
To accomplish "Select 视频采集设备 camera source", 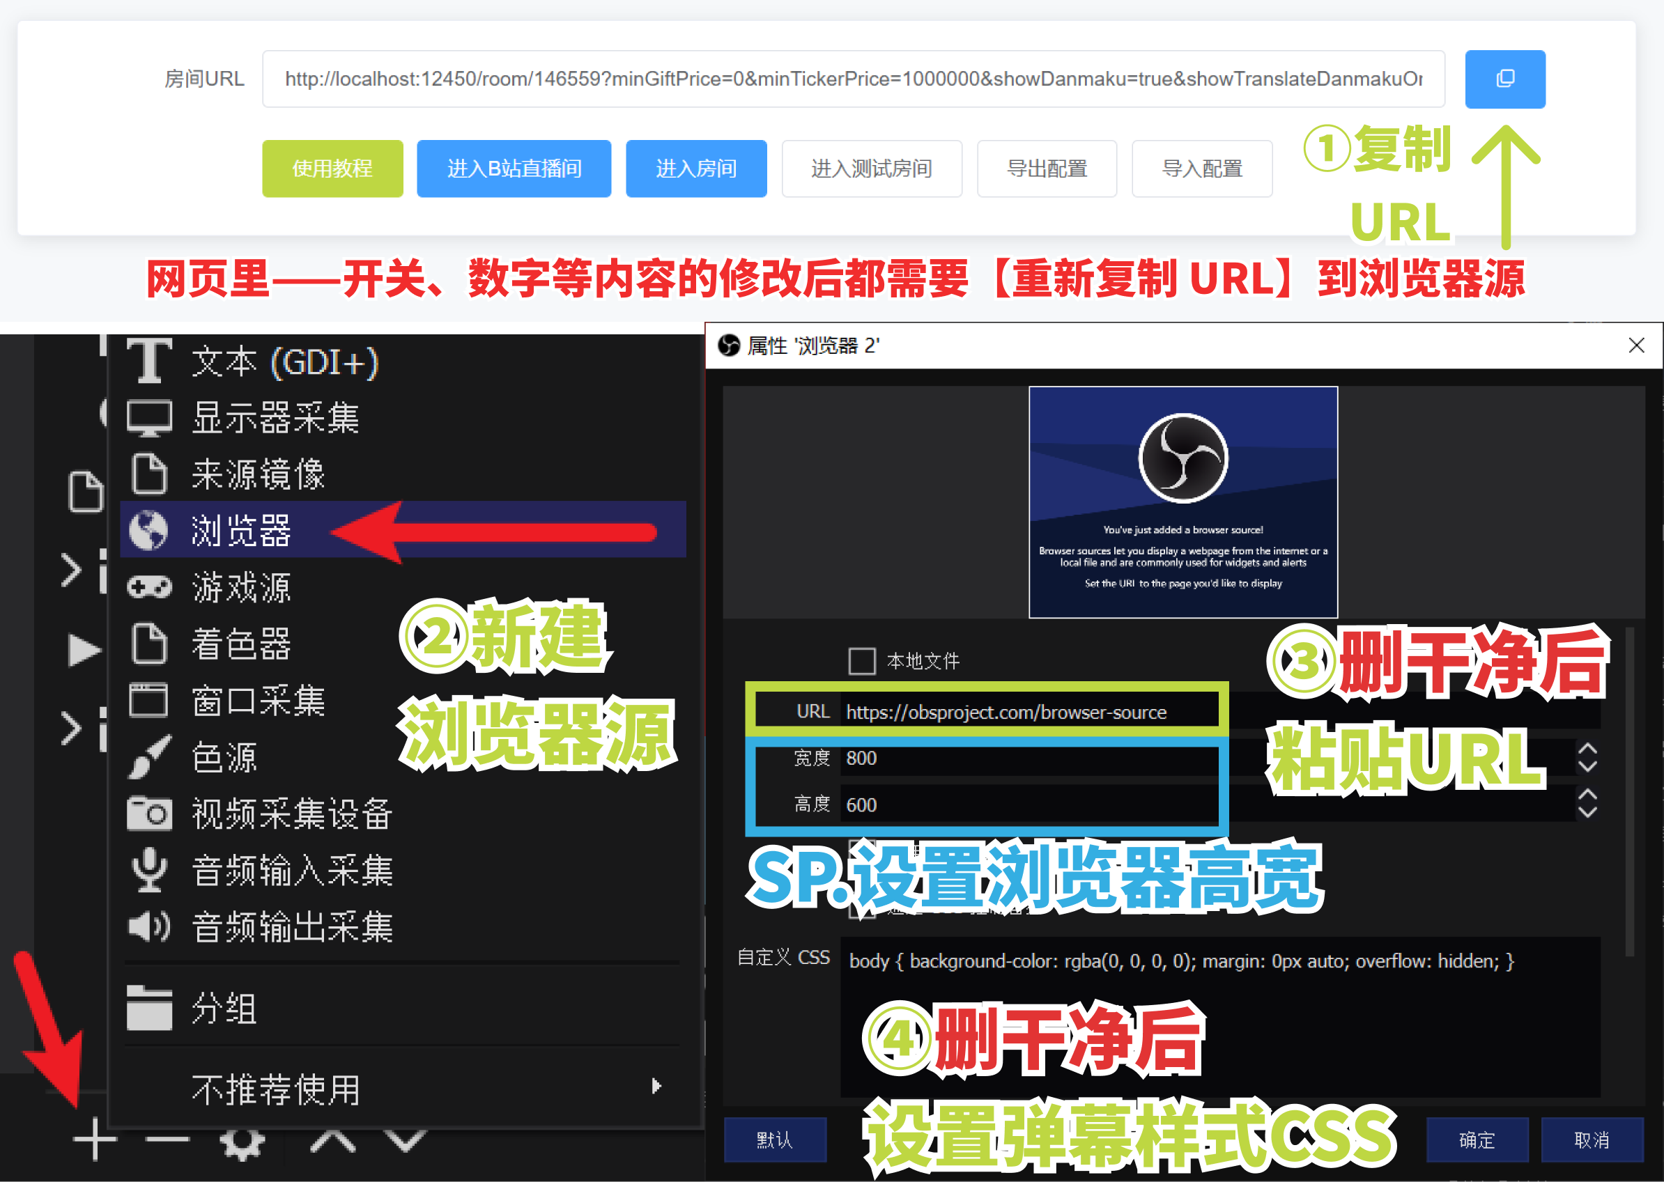I will [291, 814].
